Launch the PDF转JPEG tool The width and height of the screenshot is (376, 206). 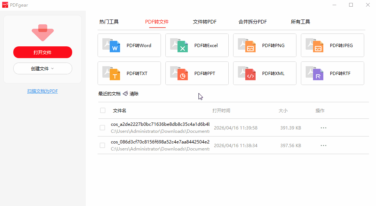click(x=332, y=45)
